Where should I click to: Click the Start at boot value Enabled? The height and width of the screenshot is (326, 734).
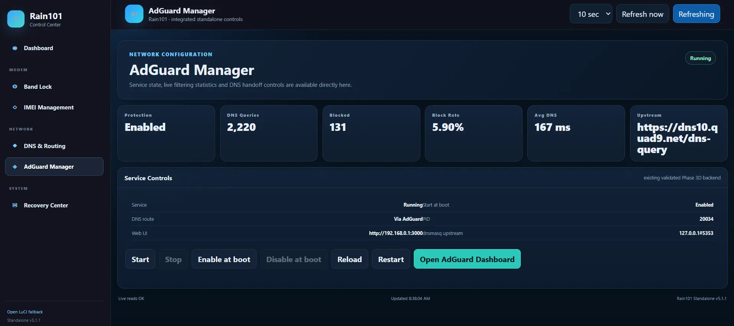click(x=704, y=205)
